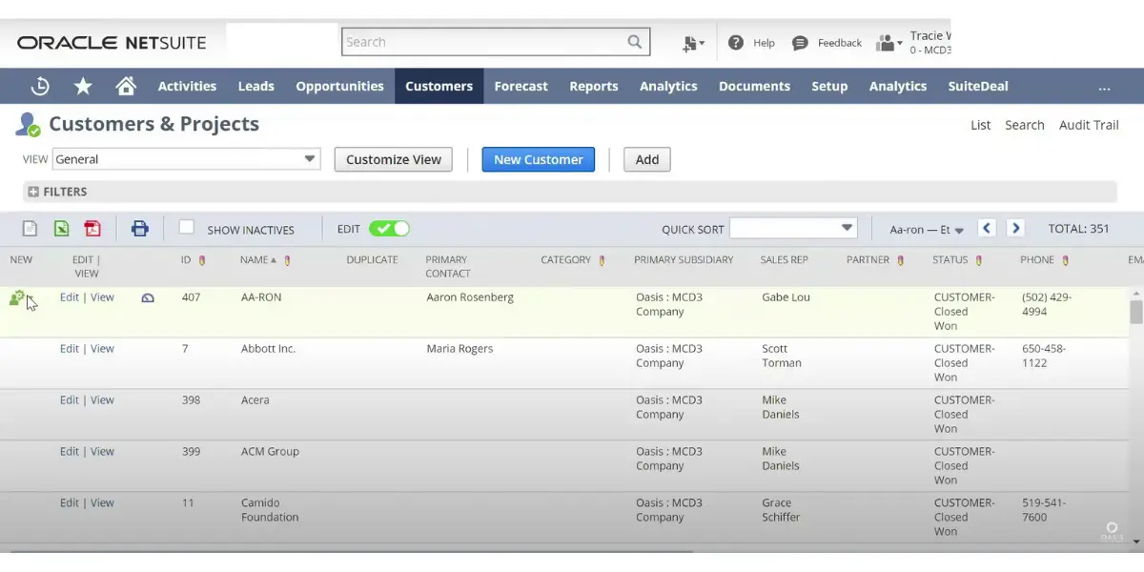Open the Leads menu
Image resolution: width=1144 pixels, height=572 pixels.
tap(255, 86)
